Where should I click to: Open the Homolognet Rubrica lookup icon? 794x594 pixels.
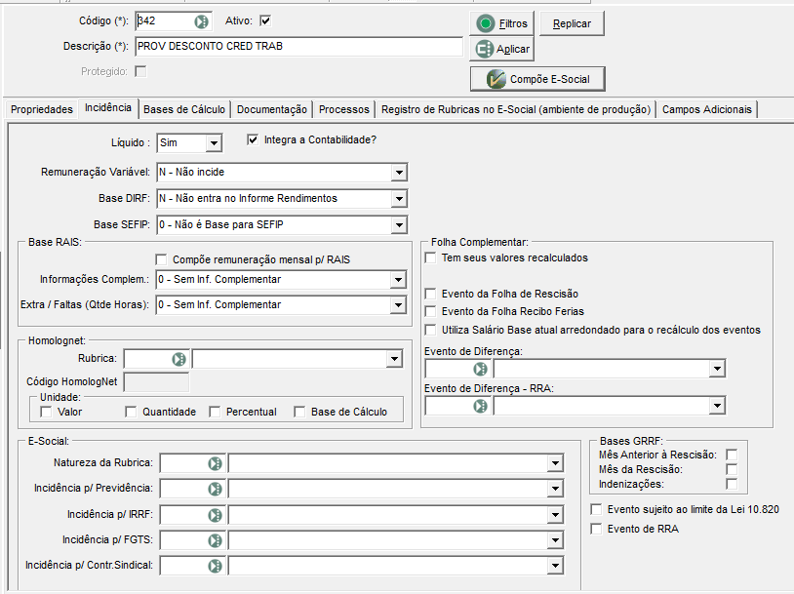click(x=179, y=359)
